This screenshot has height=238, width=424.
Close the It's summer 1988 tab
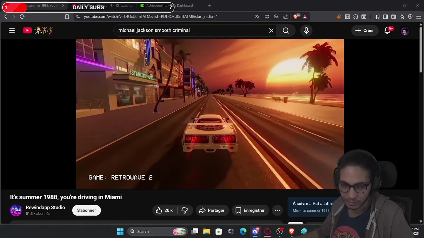(63, 6)
